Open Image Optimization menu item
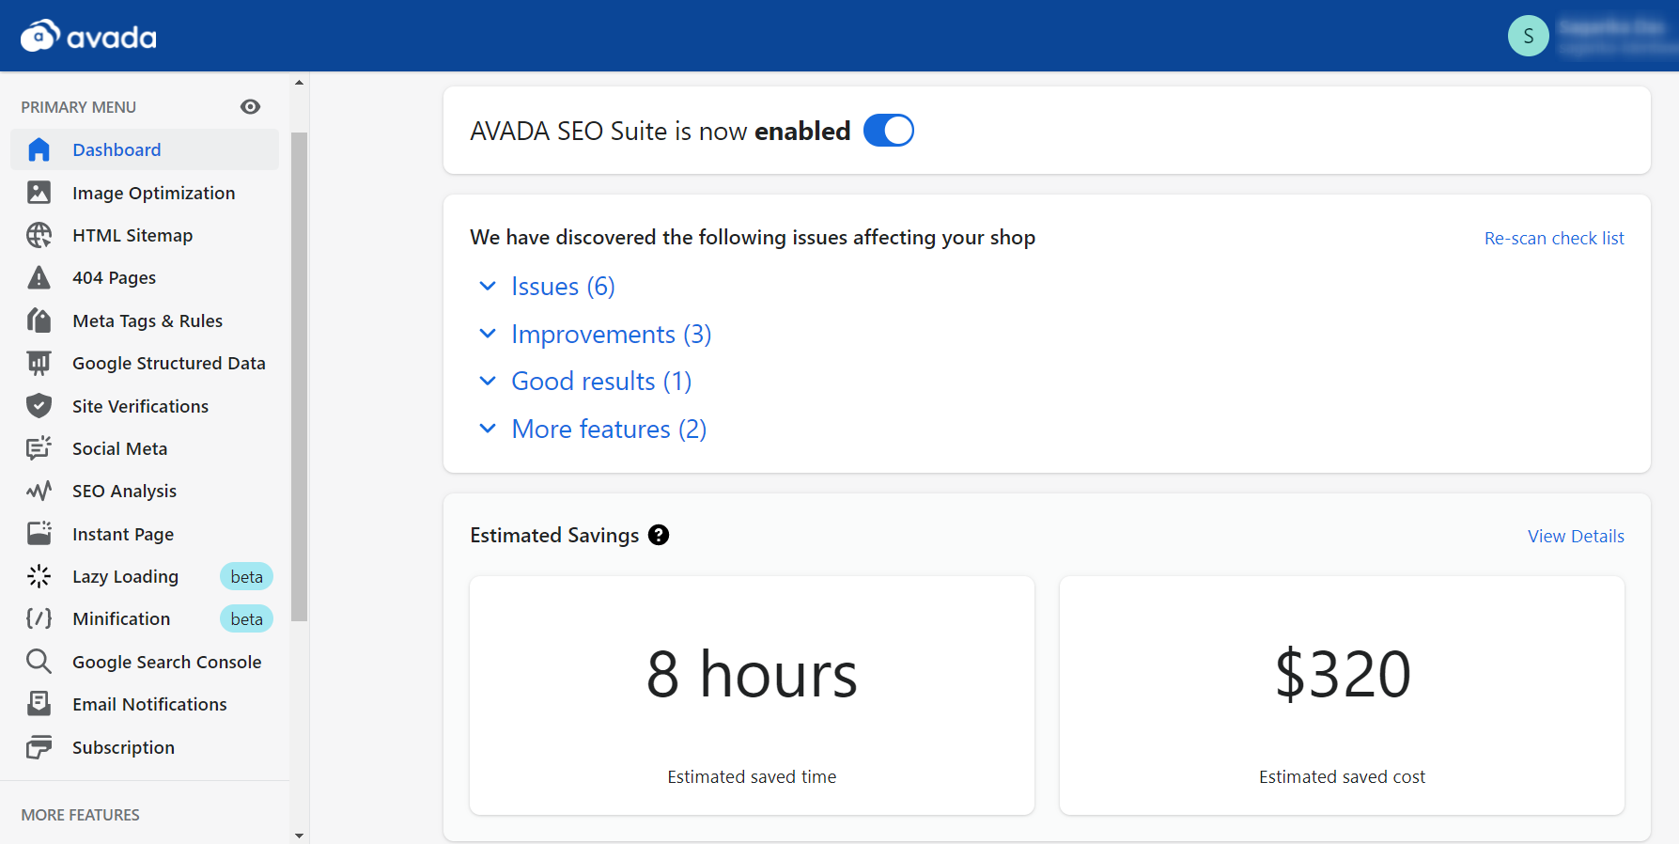 point(145,193)
